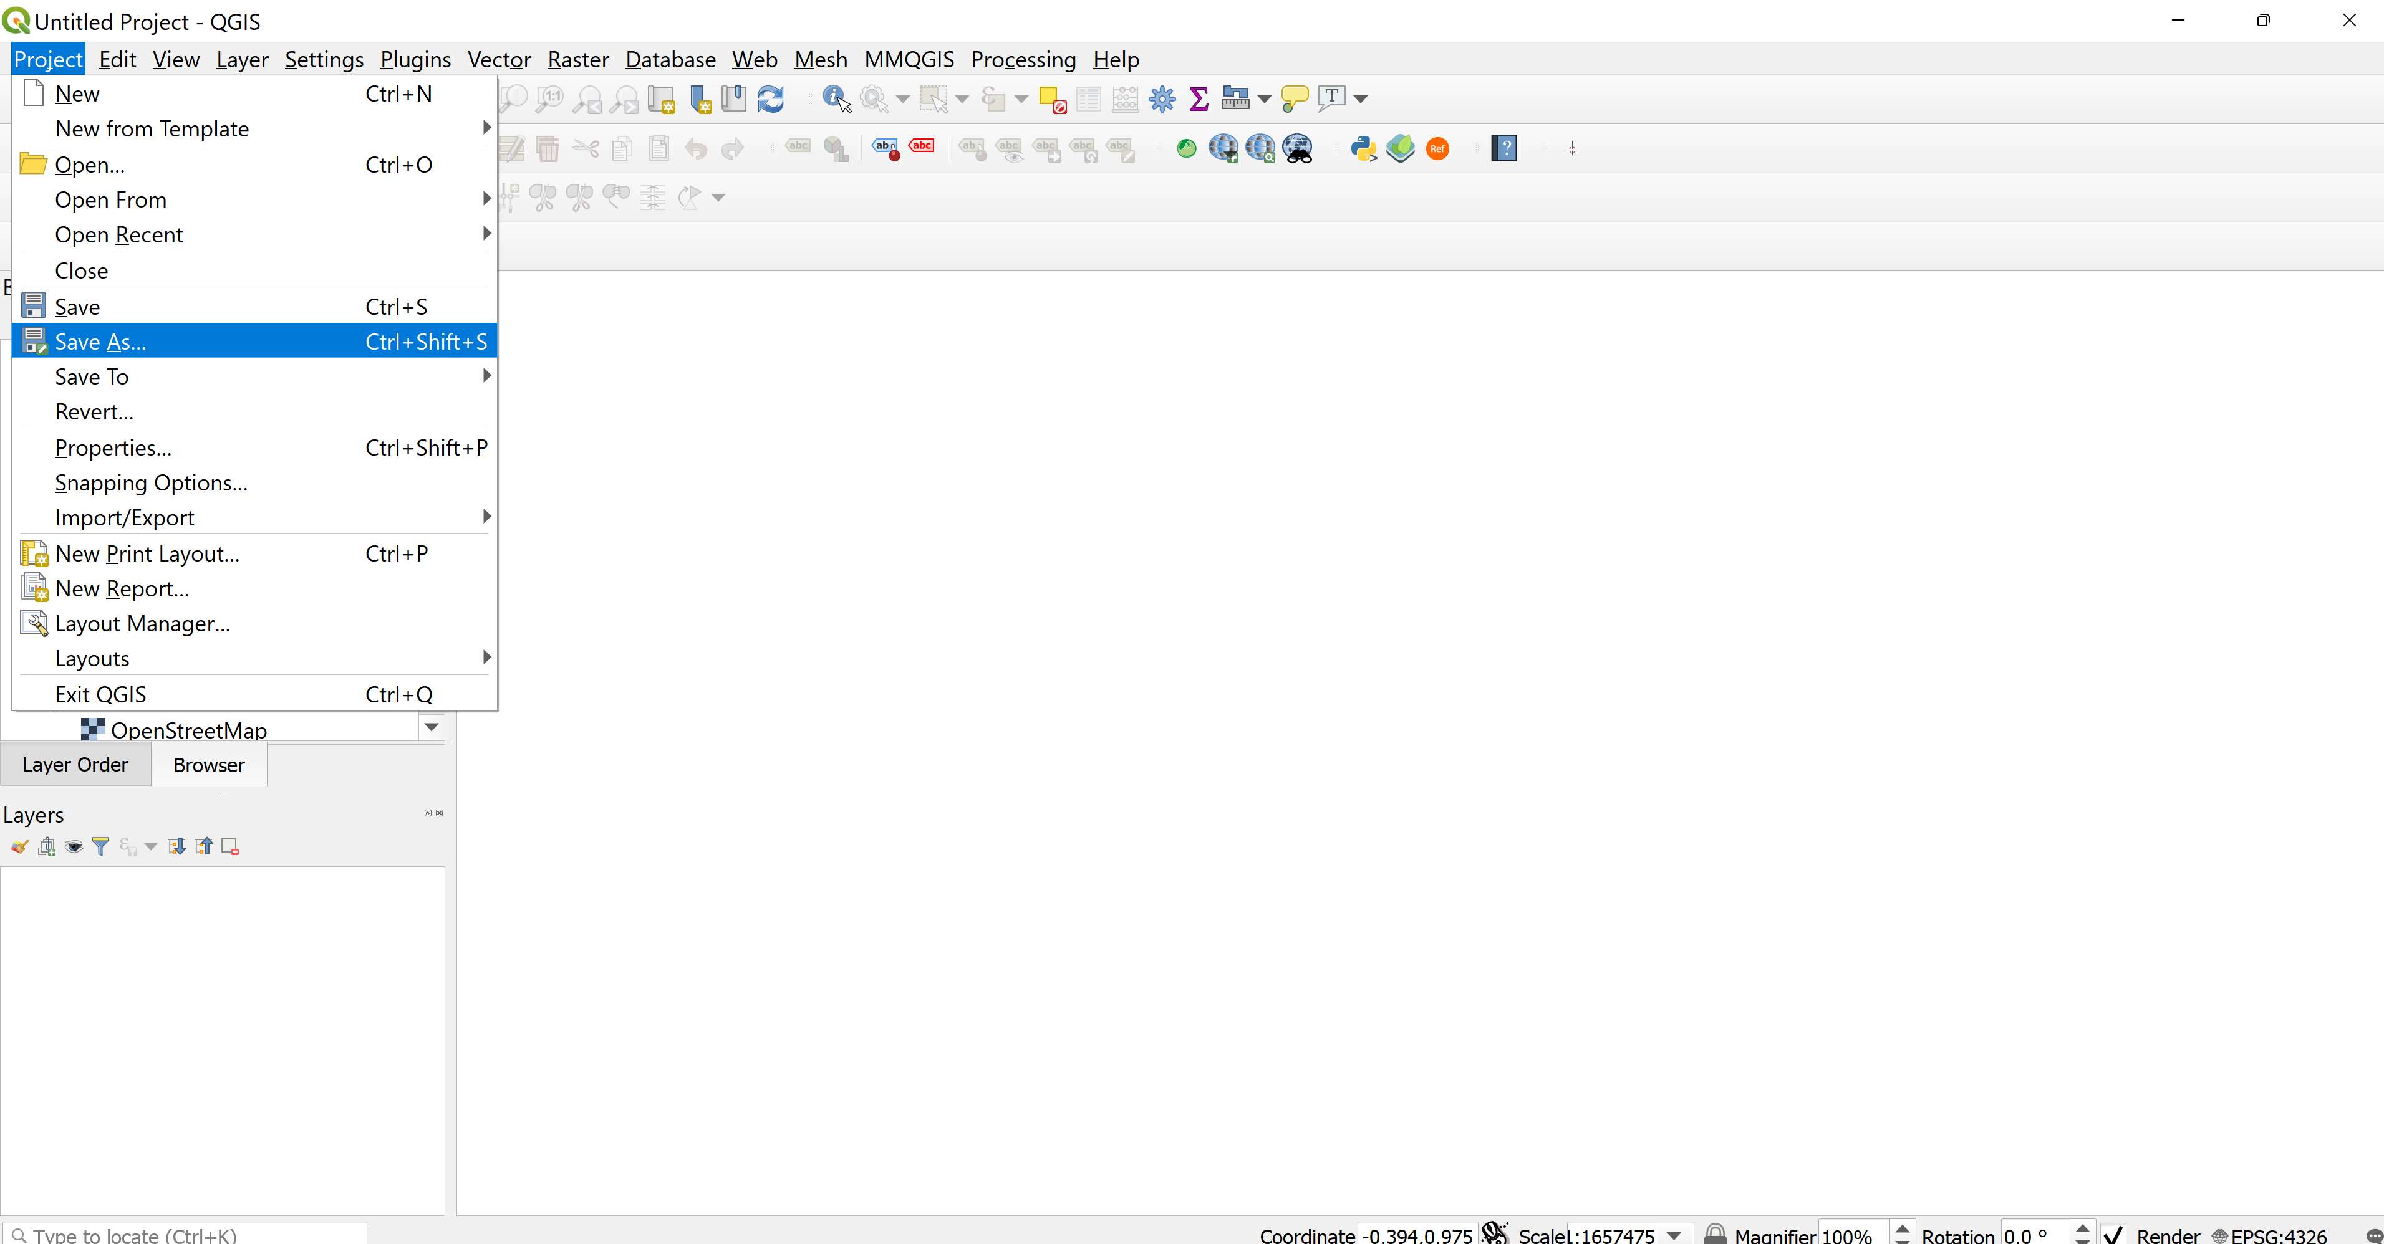The height and width of the screenshot is (1244, 2384).
Task: Open Filter Legend in Layers panel
Action: pos(100,845)
